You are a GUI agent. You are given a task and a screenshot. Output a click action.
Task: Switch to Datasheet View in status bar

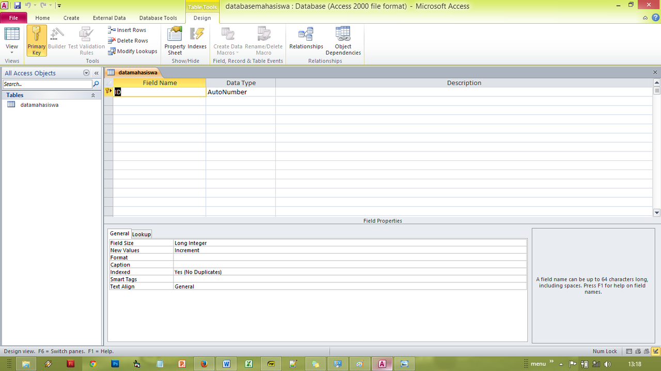(x=629, y=351)
